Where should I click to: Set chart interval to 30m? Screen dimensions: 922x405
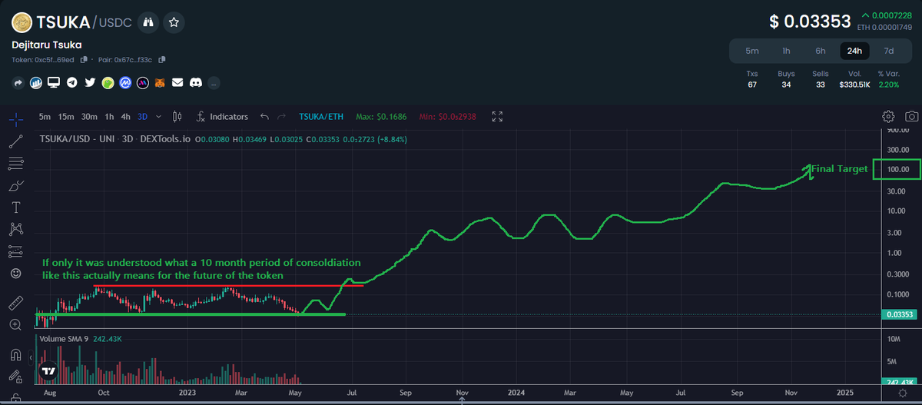[89, 117]
